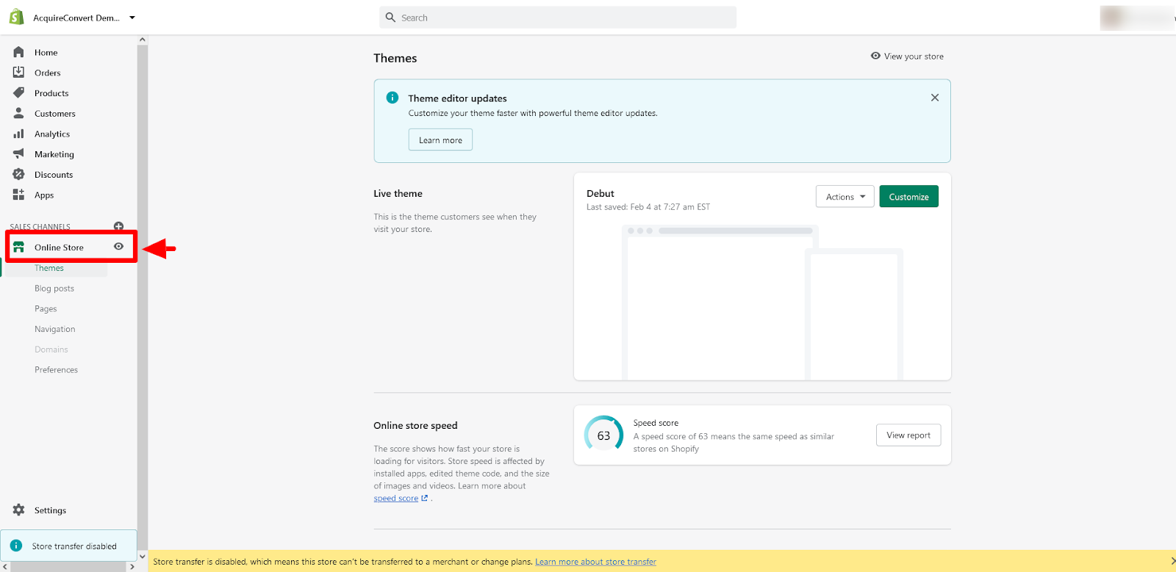Open Blog posts in Online Store submenu

[54, 289]
